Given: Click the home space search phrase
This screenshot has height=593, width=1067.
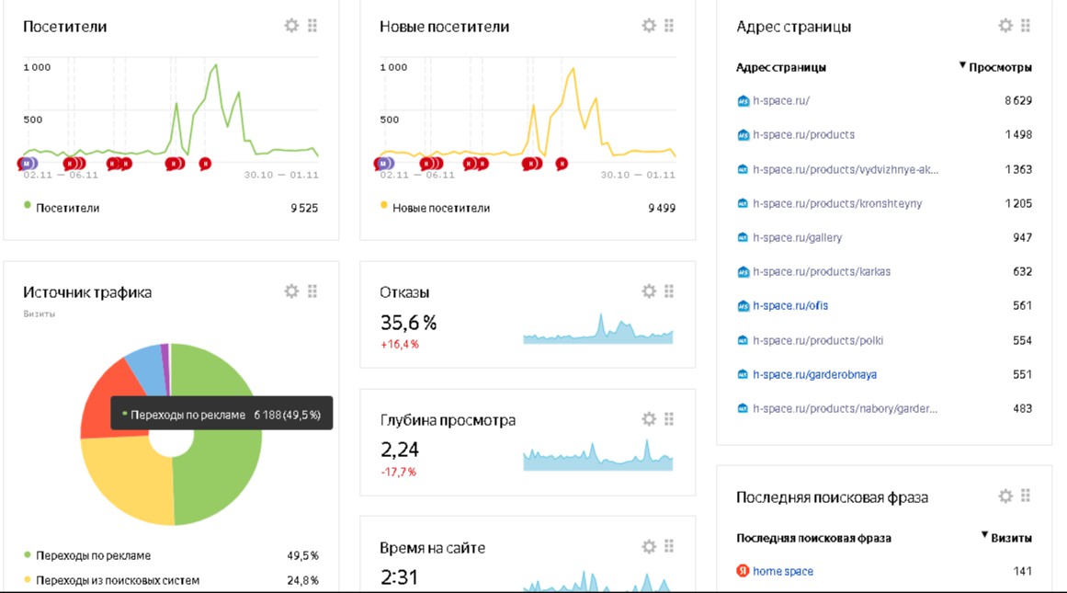Looking at the screenshot, I should (782, 571).
